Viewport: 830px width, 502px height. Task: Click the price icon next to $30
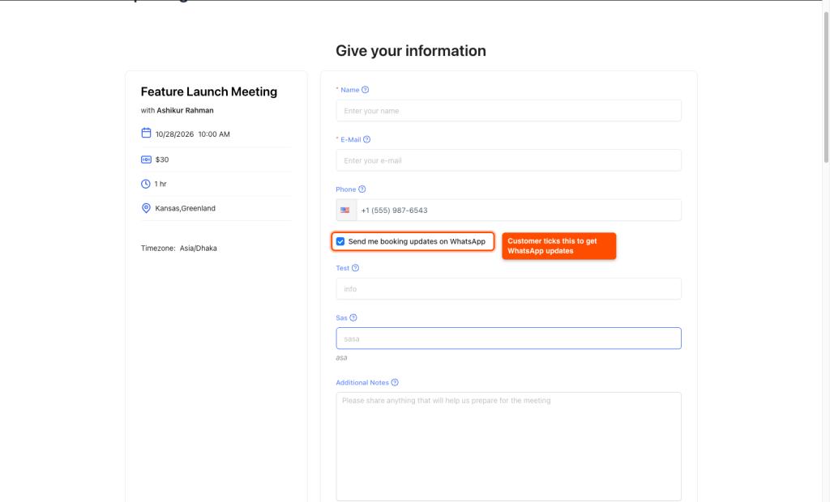coord(146,160)
